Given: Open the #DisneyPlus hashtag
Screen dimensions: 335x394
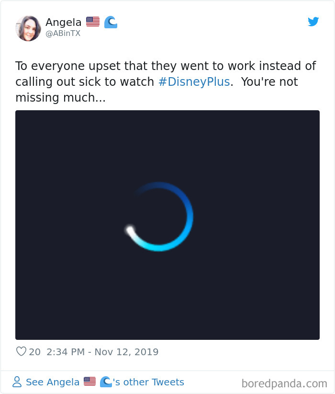Looking at the screenshot, I should click(194, 81).
